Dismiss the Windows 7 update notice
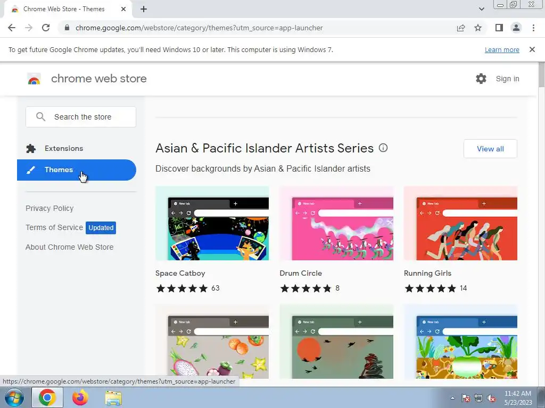This screenshot has width=545, height=408. click(532, 49)
